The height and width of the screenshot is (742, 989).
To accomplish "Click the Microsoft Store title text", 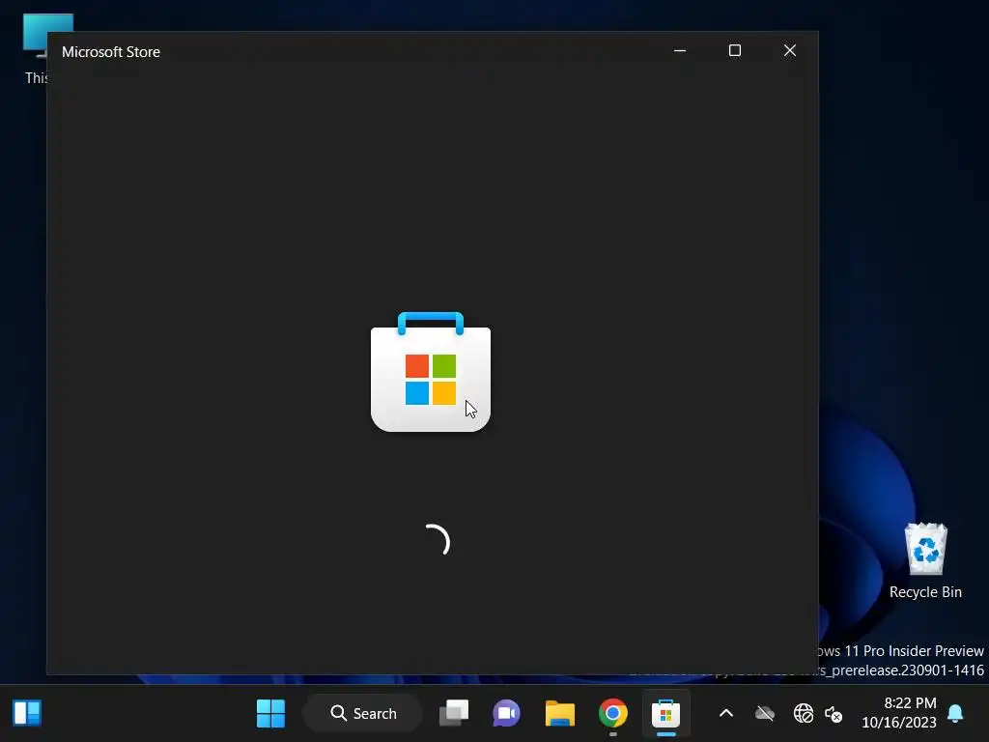I will (111, 52).
